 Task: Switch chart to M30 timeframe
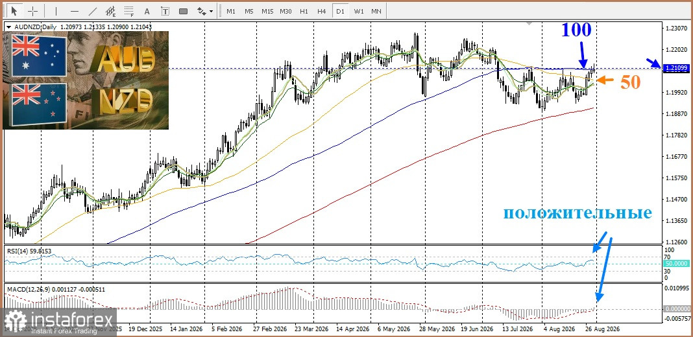(x=286, y=11)
